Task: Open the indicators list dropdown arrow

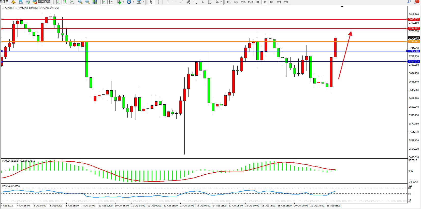Action: [124, 2]
